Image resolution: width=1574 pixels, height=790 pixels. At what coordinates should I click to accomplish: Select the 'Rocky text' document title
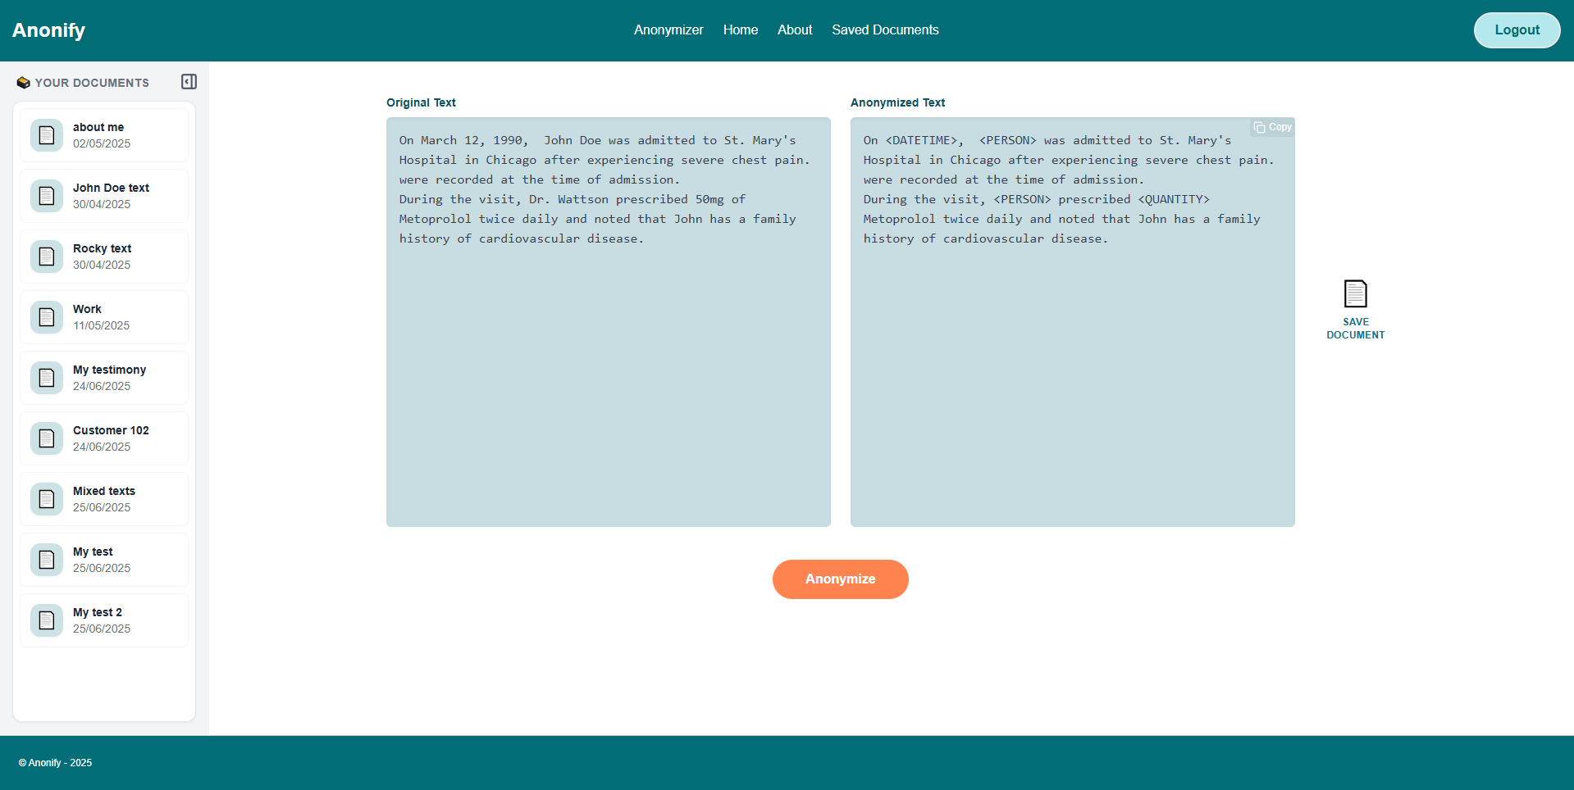[x=102, y=248]
